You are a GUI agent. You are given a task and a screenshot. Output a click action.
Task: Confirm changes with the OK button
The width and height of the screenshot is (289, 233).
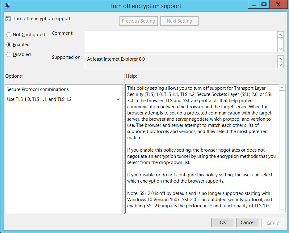(223, 222)
